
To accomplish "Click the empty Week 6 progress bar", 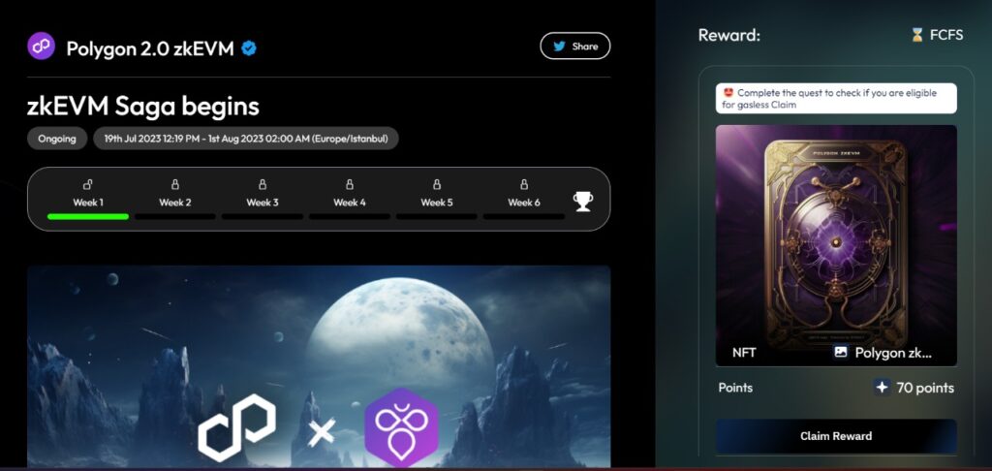I will [524, 216].
